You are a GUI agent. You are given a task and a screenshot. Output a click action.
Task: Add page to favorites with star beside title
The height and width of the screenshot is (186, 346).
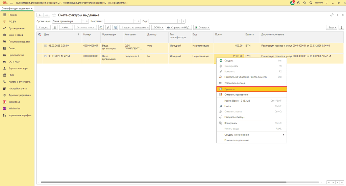pos(54,15)
